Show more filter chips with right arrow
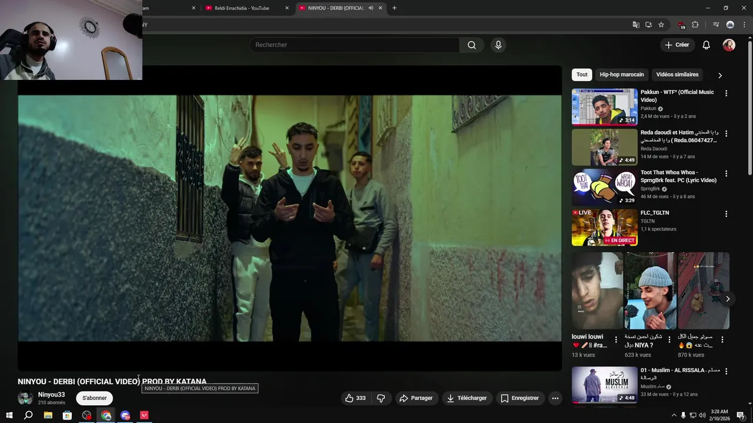753x423 pixels. [719, 75]
